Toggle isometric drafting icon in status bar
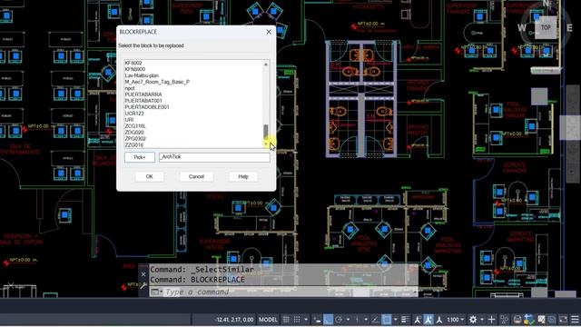This screenshot has height=327, width=581. [x=358, y=319]
